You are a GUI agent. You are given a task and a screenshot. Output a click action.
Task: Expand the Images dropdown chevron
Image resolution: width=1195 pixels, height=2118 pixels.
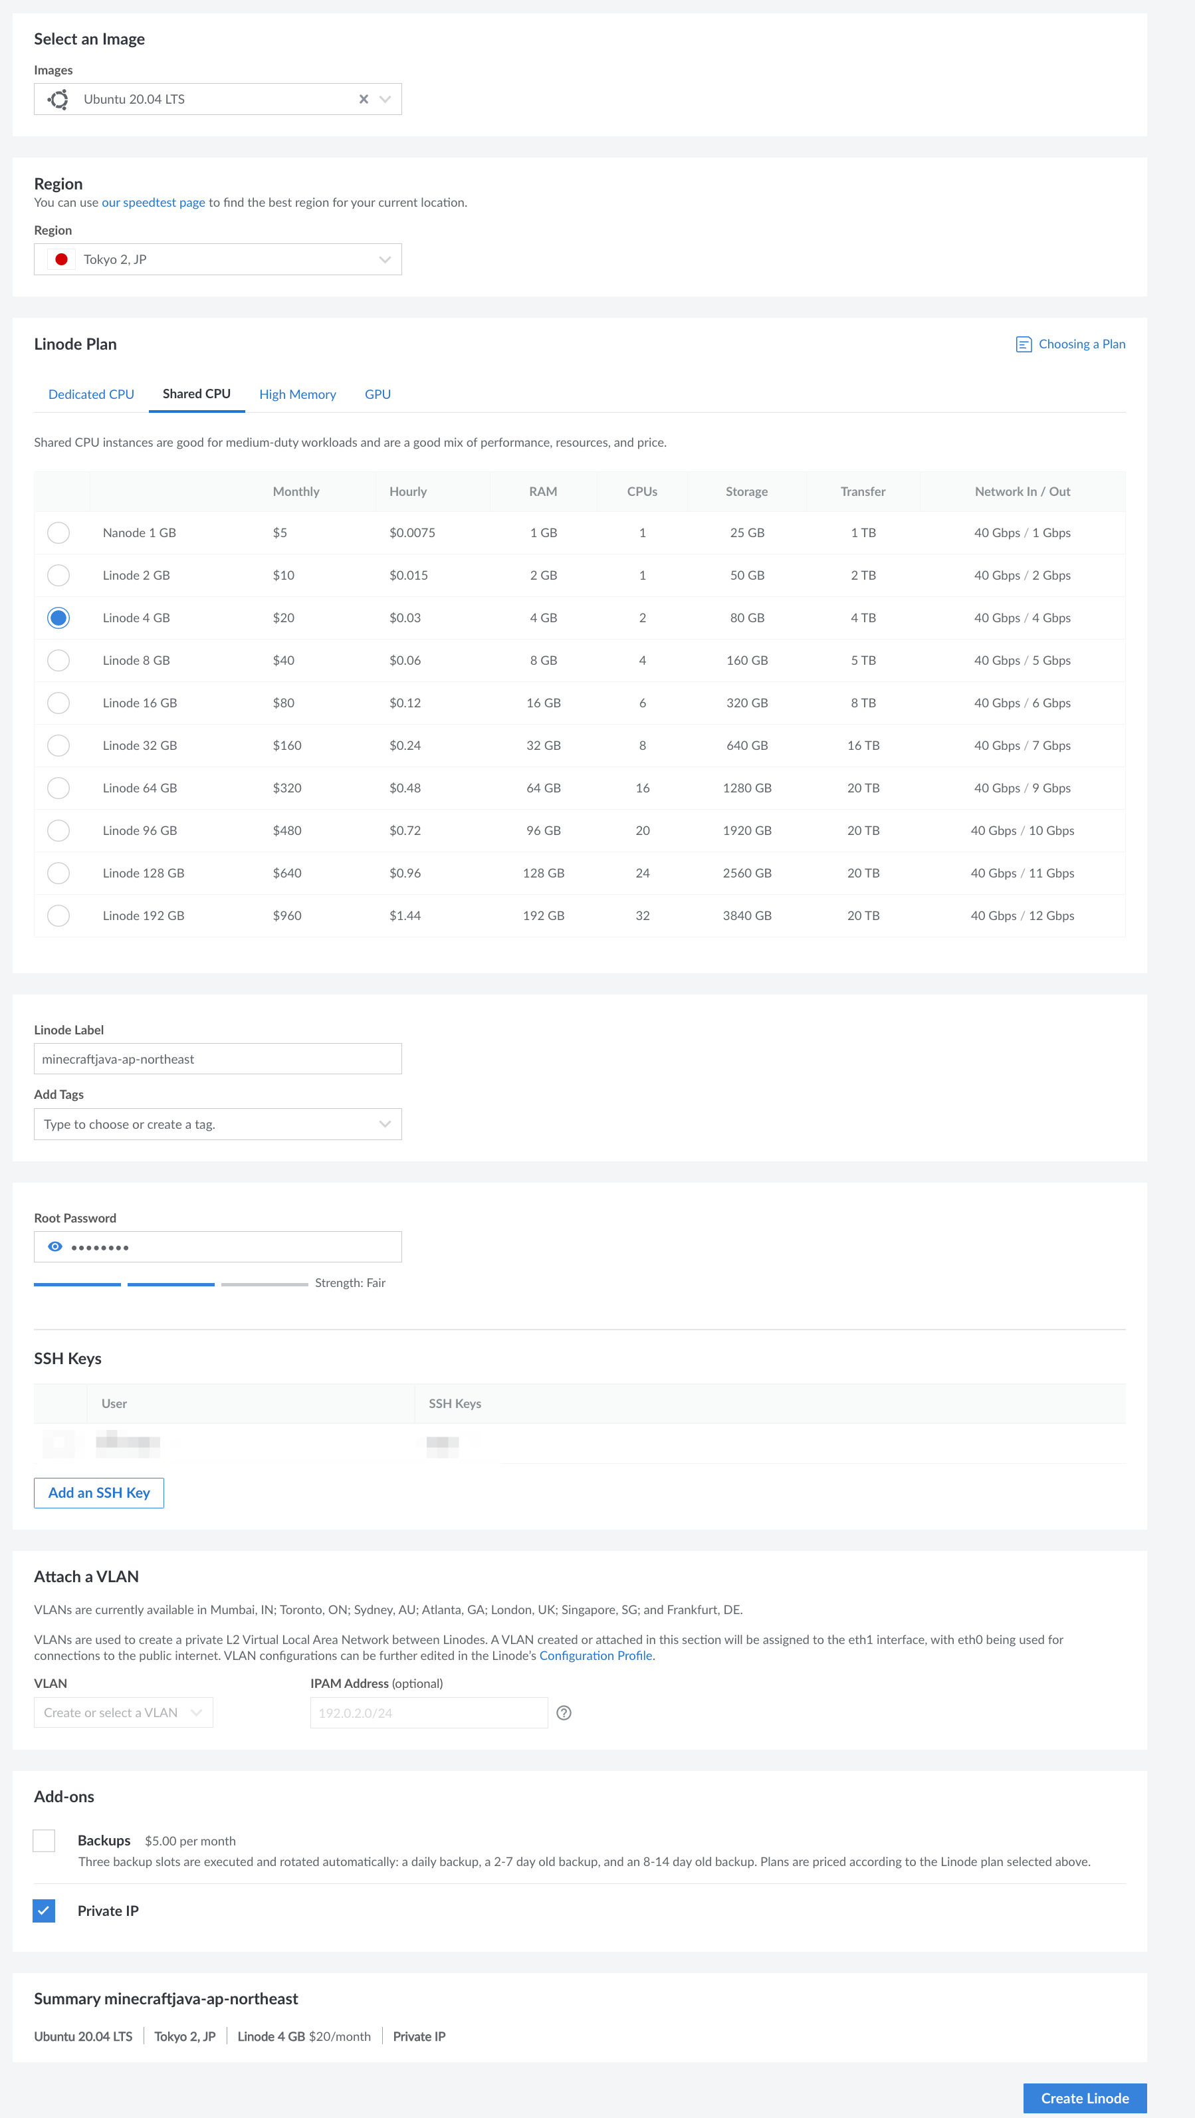pyautogui.click(x=385, y=100)
